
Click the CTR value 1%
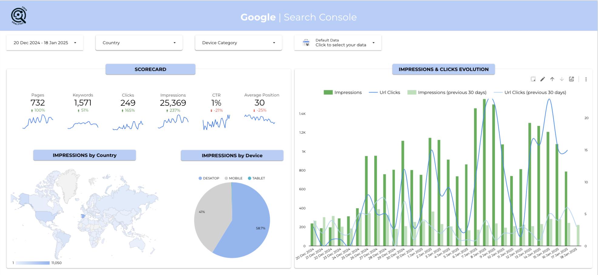[216, 103]
